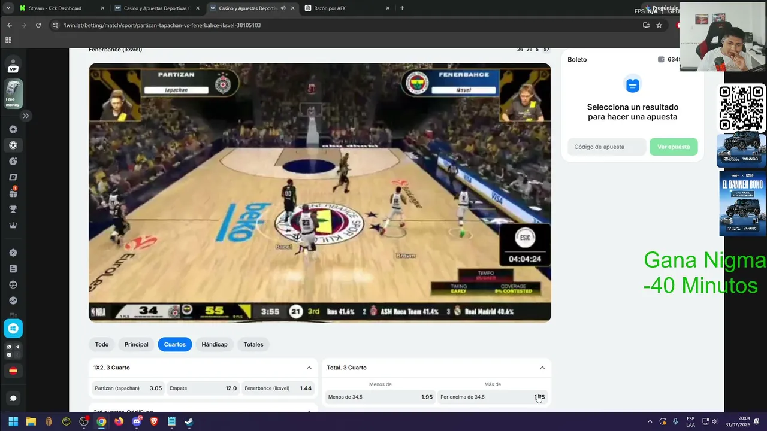Open the gift box bonuses icon
The width and height of the screenshot is (767, 431).
tap(13, 193)
